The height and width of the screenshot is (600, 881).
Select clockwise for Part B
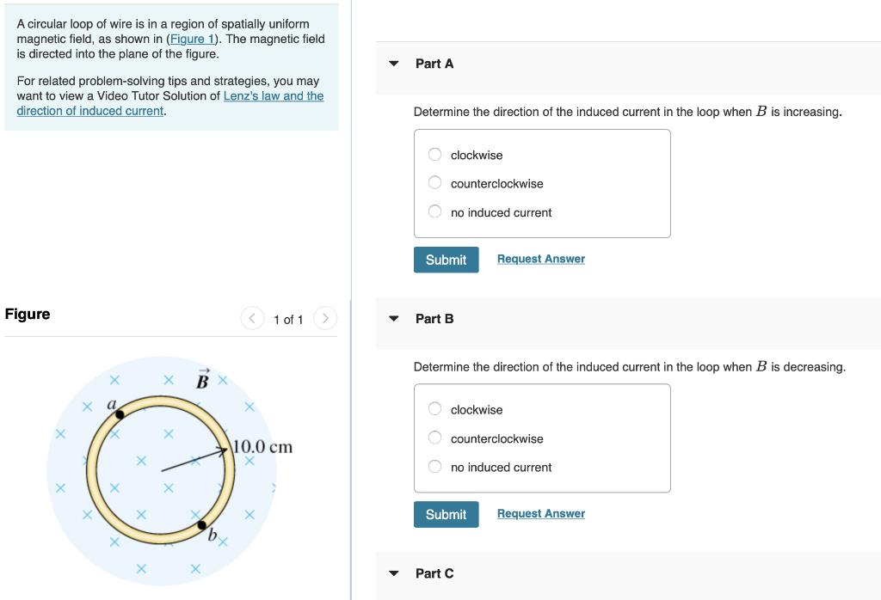[434, 408]
